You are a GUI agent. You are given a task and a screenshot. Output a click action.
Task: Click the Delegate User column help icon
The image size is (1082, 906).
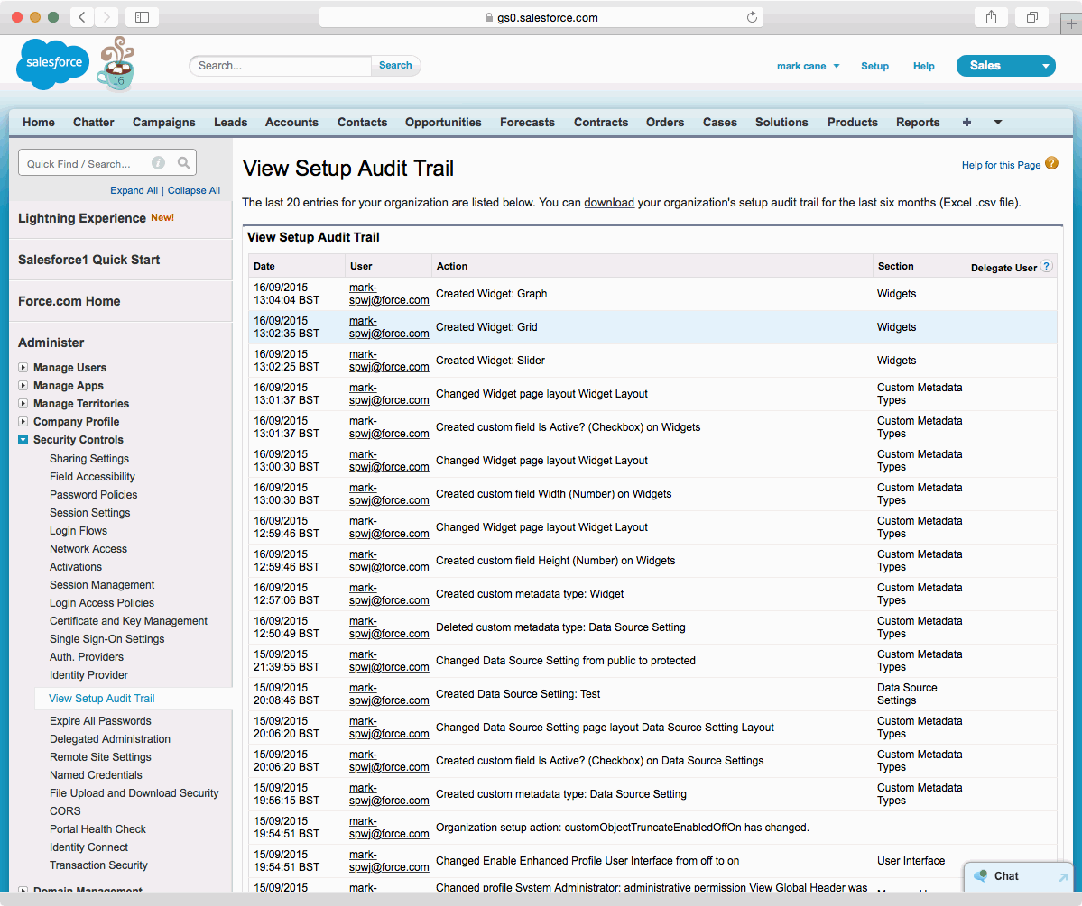click(x=1045, y=265)
